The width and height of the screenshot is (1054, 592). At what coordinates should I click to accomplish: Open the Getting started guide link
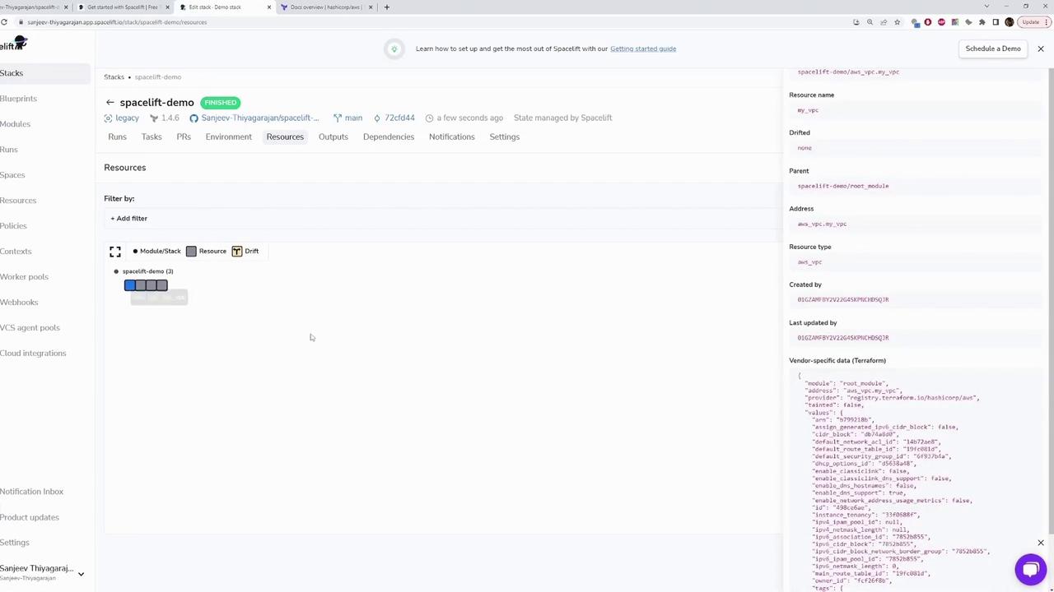pos(643,49)
